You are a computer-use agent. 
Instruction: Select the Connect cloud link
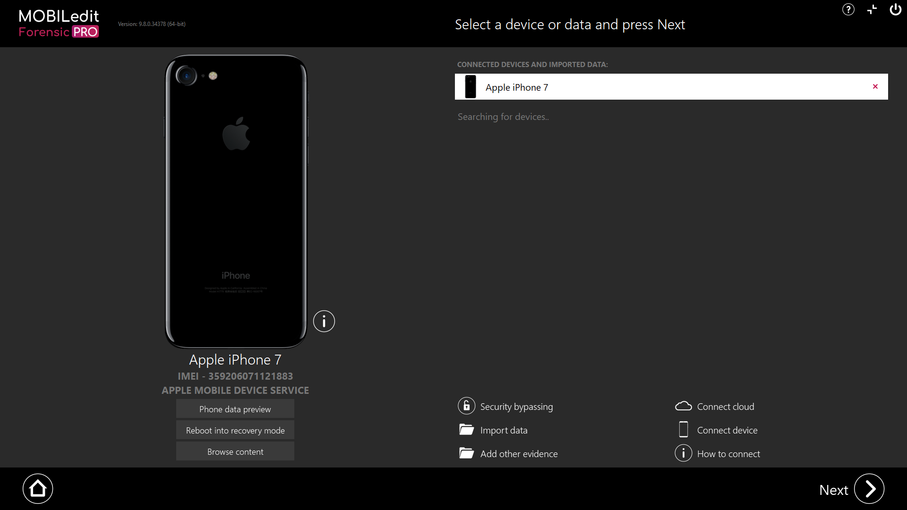pyautogui.click(x=726, y=407)
